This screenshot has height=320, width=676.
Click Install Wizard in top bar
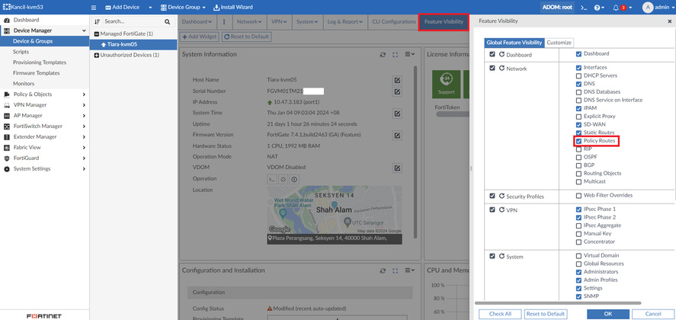pos(233,8)
